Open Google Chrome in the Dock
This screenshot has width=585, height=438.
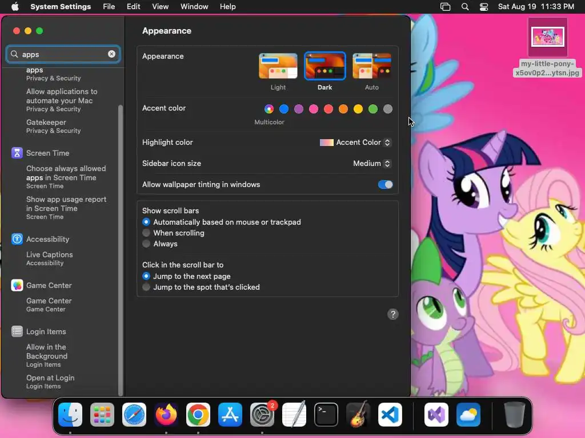[x=198, y=415]
